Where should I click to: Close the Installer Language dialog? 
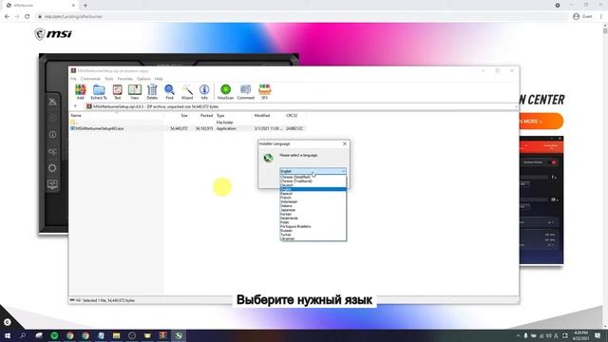(x=345, y=143)
